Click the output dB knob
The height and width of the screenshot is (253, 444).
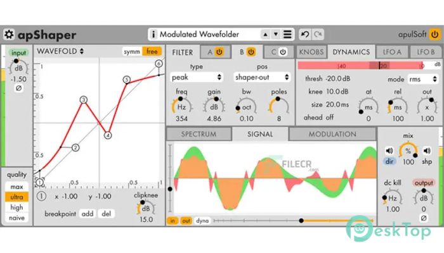point(424,198)
